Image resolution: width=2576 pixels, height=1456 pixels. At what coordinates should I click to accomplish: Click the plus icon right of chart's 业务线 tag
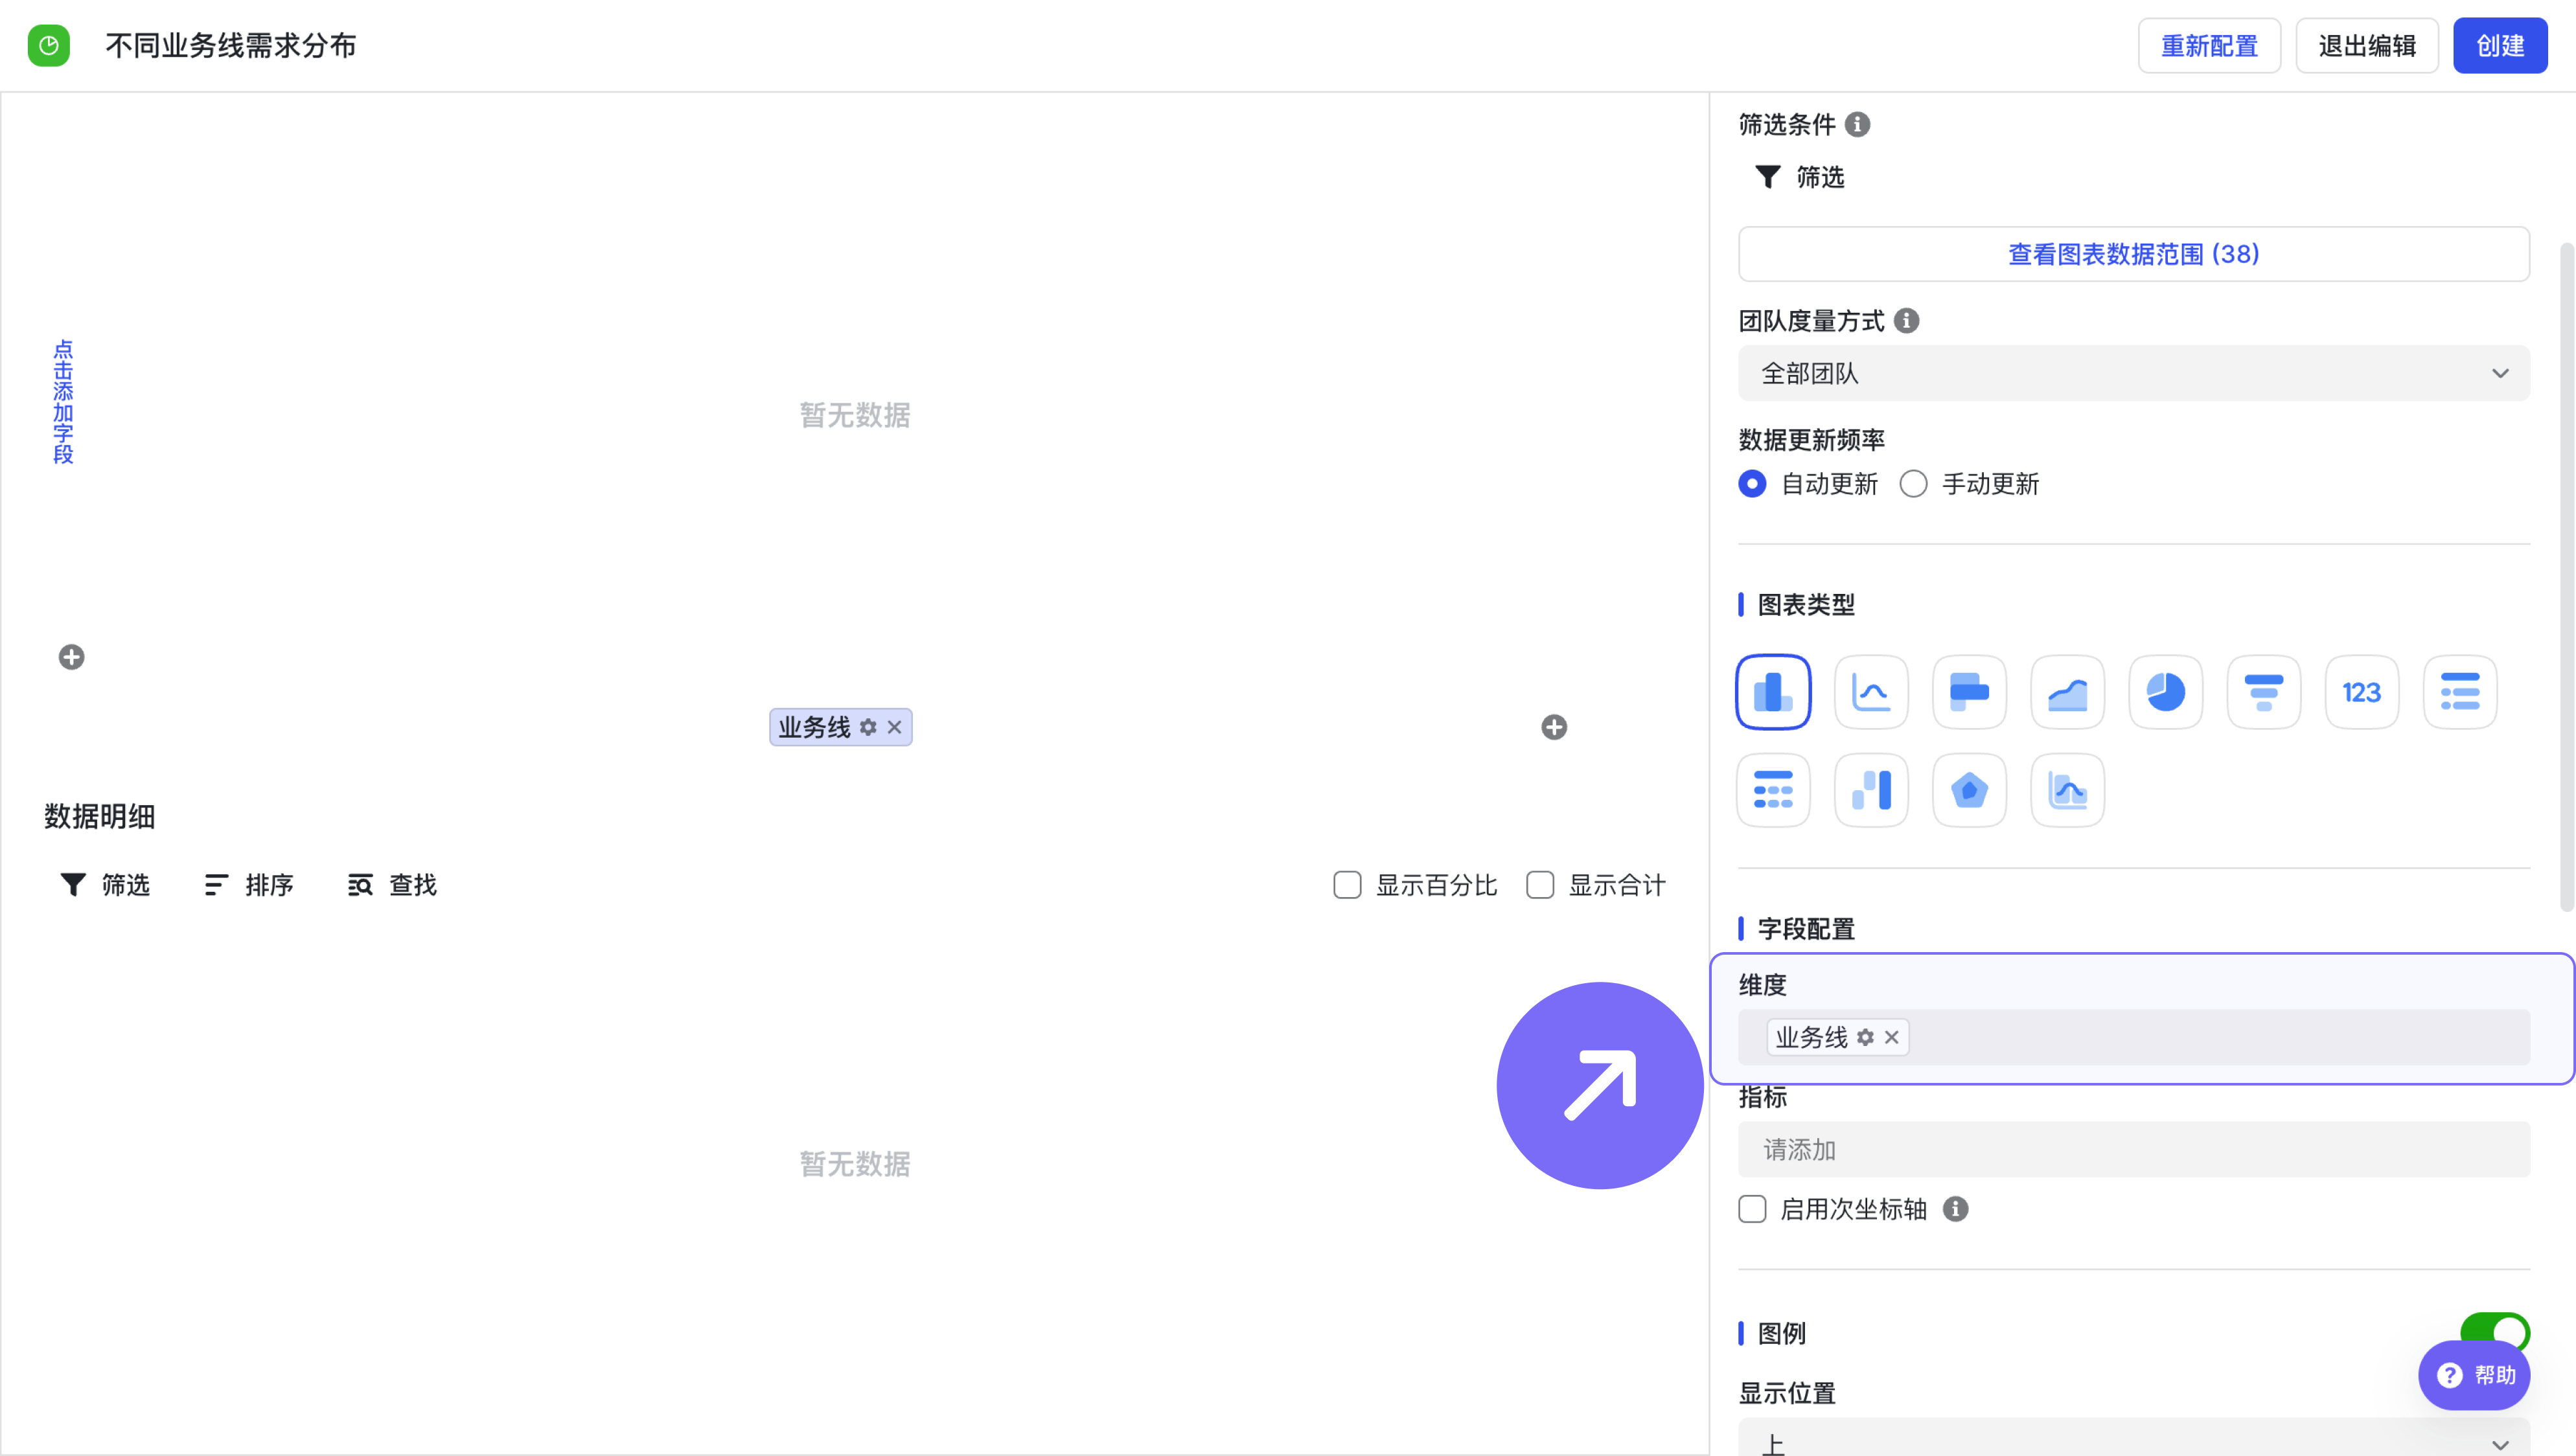pyautogui.click(x=1553, y=727)
